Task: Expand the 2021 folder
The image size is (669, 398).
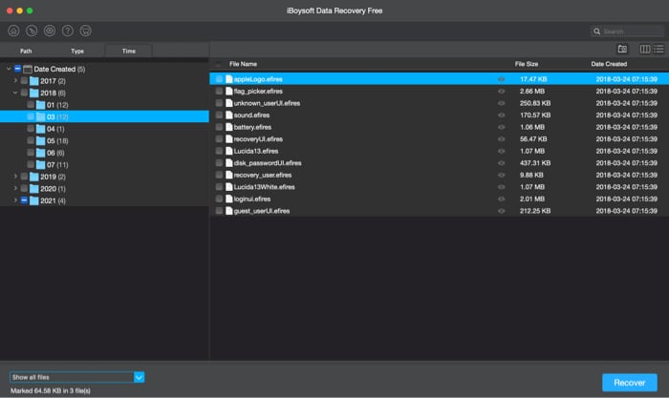Action: click(x=15, y=199)
